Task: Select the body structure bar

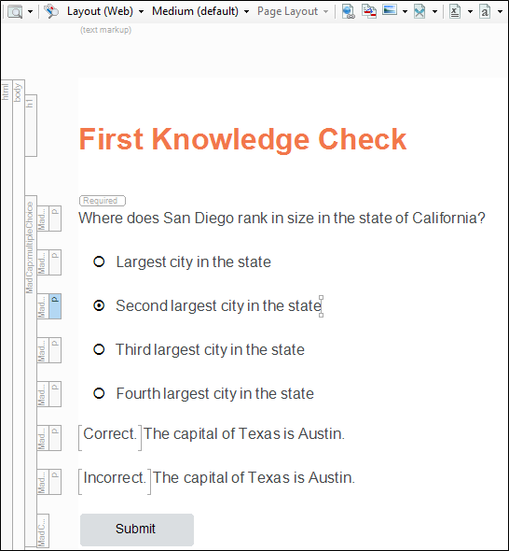Action: click(19, 313)
